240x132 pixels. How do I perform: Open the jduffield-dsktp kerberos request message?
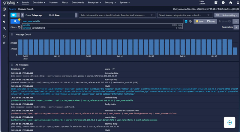(124, 99)
